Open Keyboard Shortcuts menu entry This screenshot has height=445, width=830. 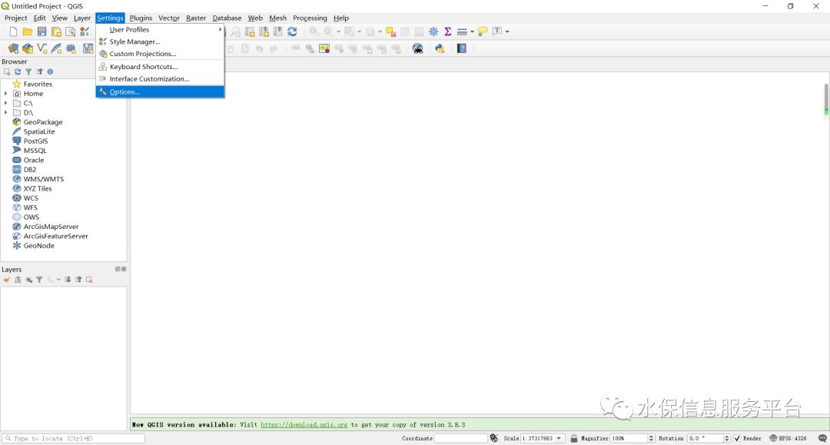tap(160, 67)
